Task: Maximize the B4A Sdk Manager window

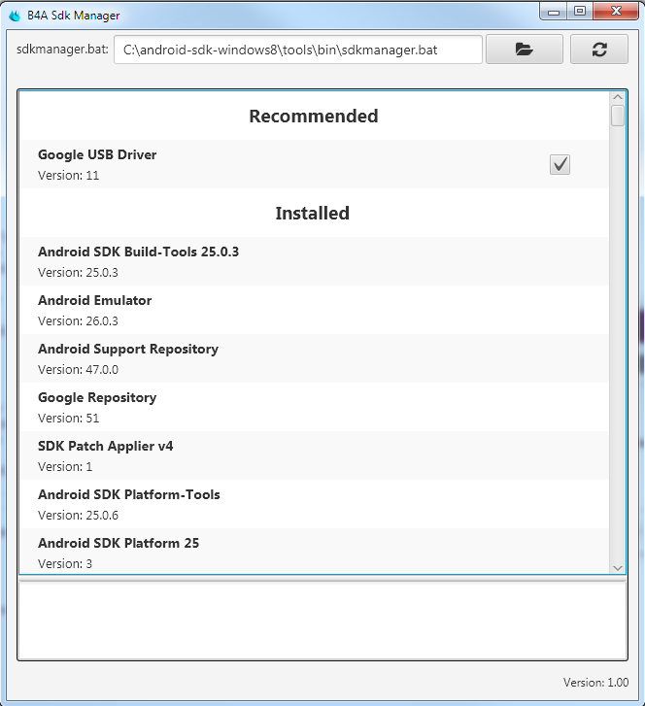Action: tap(580, 12)
